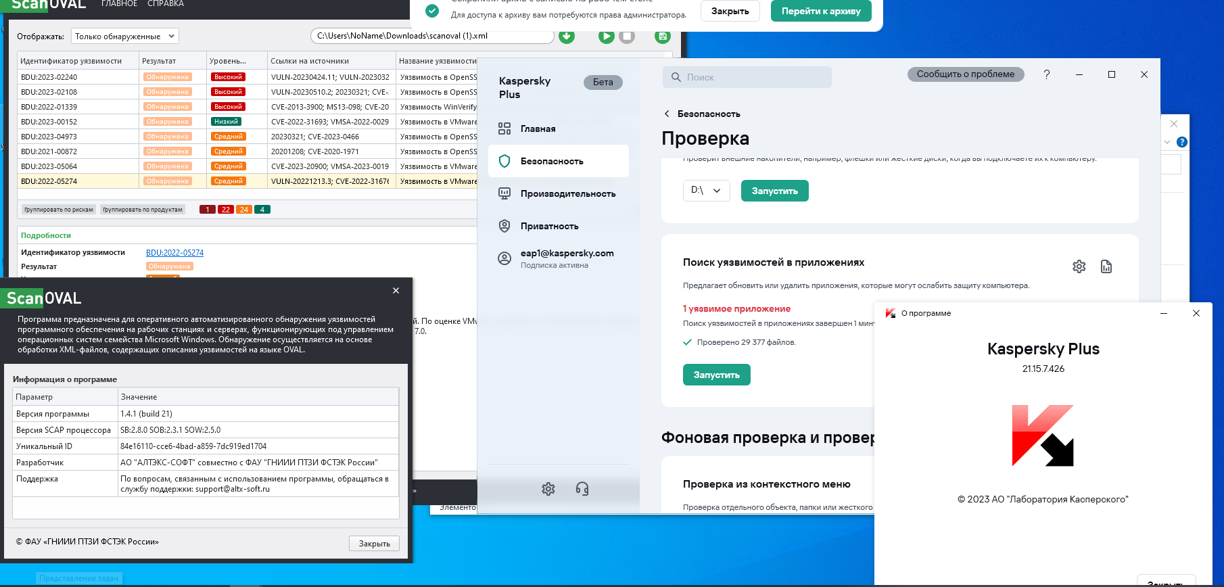This screenshot has height=587, width=1224.
Task: Open ГЛАВНОЕ menu in ScanOVAL
Action: (119, 4)
